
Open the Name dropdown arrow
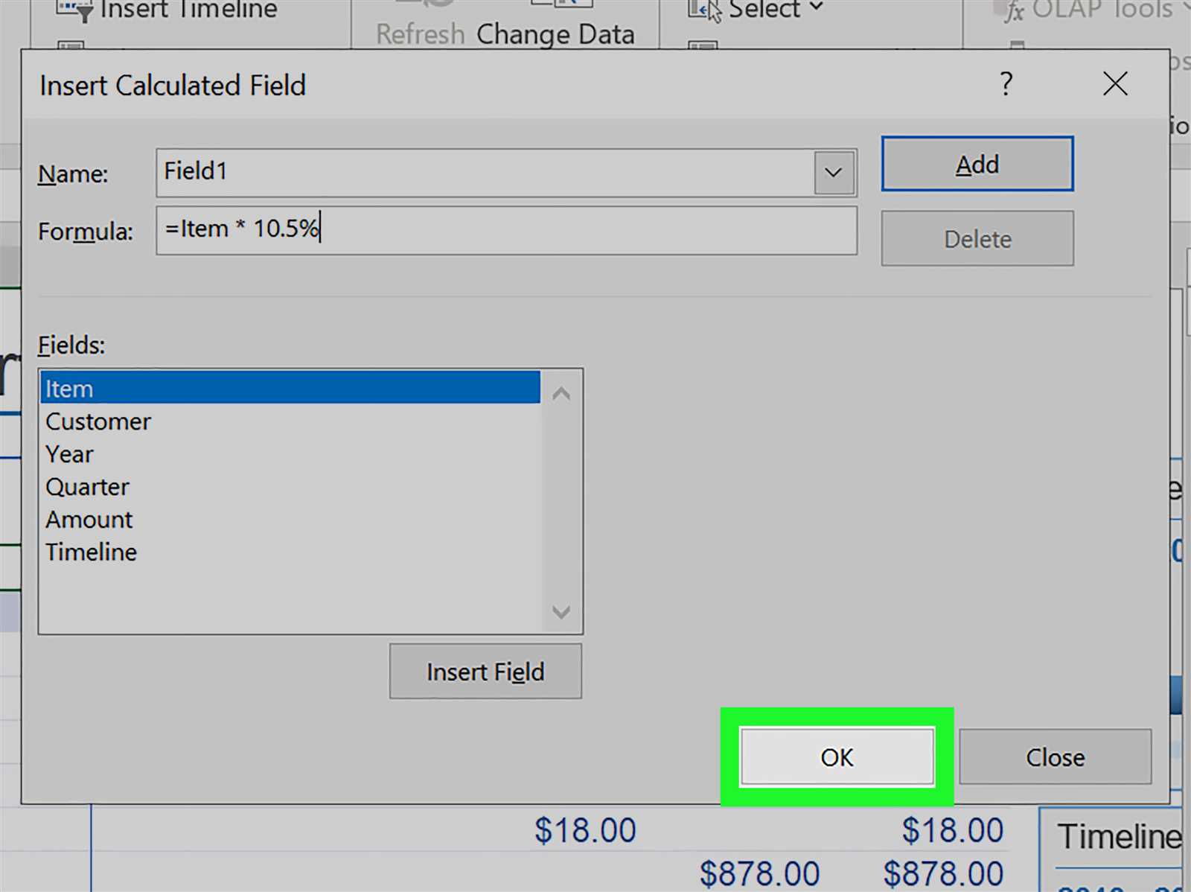[834, 173]
